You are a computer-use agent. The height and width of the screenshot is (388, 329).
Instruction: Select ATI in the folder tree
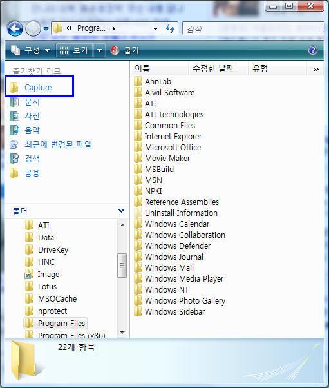(x=37, y=225)
